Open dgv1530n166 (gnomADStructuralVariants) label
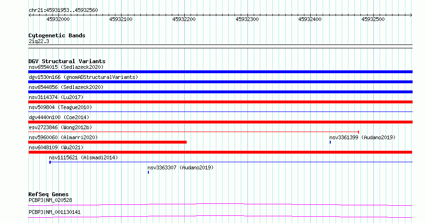The height and width of the screenshot is (223, 426). [x=83, y=77]
